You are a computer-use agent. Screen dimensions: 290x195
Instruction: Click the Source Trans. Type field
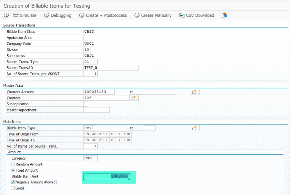[x=90, y=62]
